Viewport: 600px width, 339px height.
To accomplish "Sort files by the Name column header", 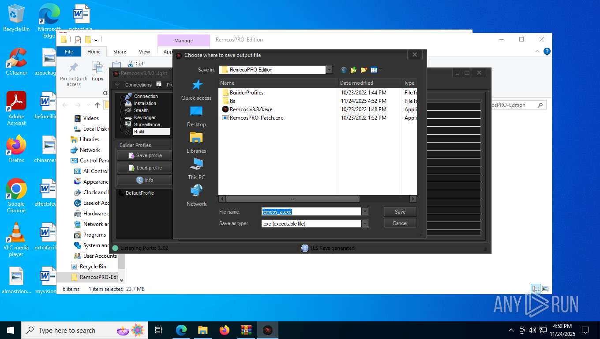I will pos(278,83).
